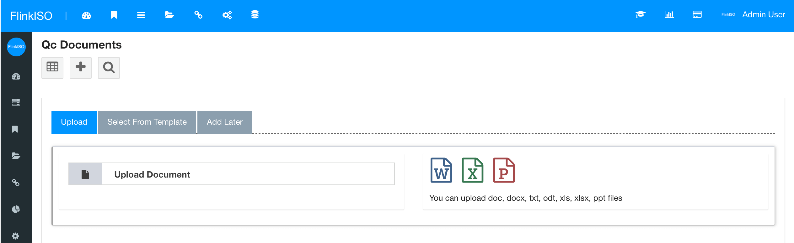794x243 pixels.
Task: Click the Qc Documents heading
Action: [82, 45]
